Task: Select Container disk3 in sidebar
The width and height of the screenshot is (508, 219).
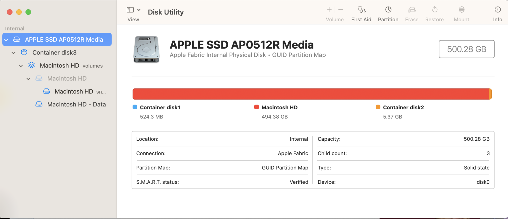Action: pos(57,52)
